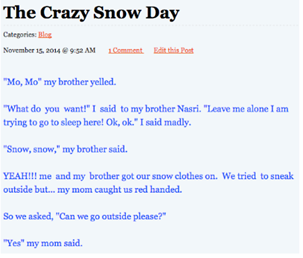This screenshot has width=303, height=258.
Task: Click the Categories label
Action: pos(20,35)
